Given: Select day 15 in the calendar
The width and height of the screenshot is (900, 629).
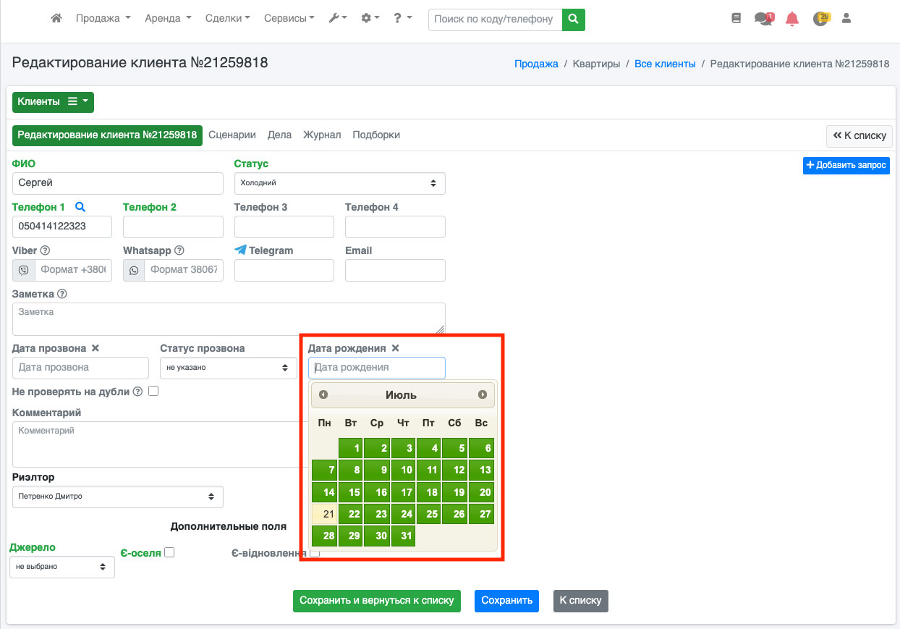Looking at the screenshot, I should (x=351, y=492).
